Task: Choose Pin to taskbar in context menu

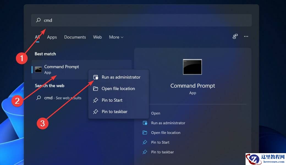Action: click(x=119, y=112)
